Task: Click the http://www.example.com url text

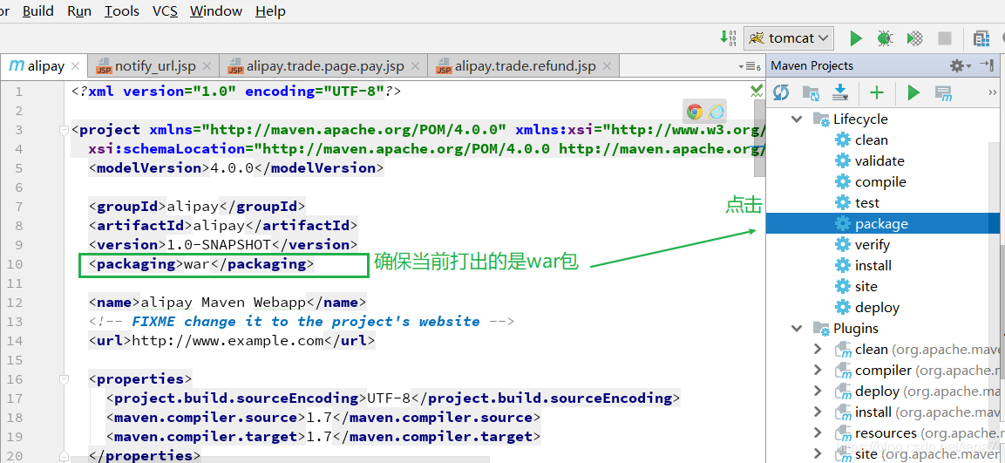Action: point(227,341)
